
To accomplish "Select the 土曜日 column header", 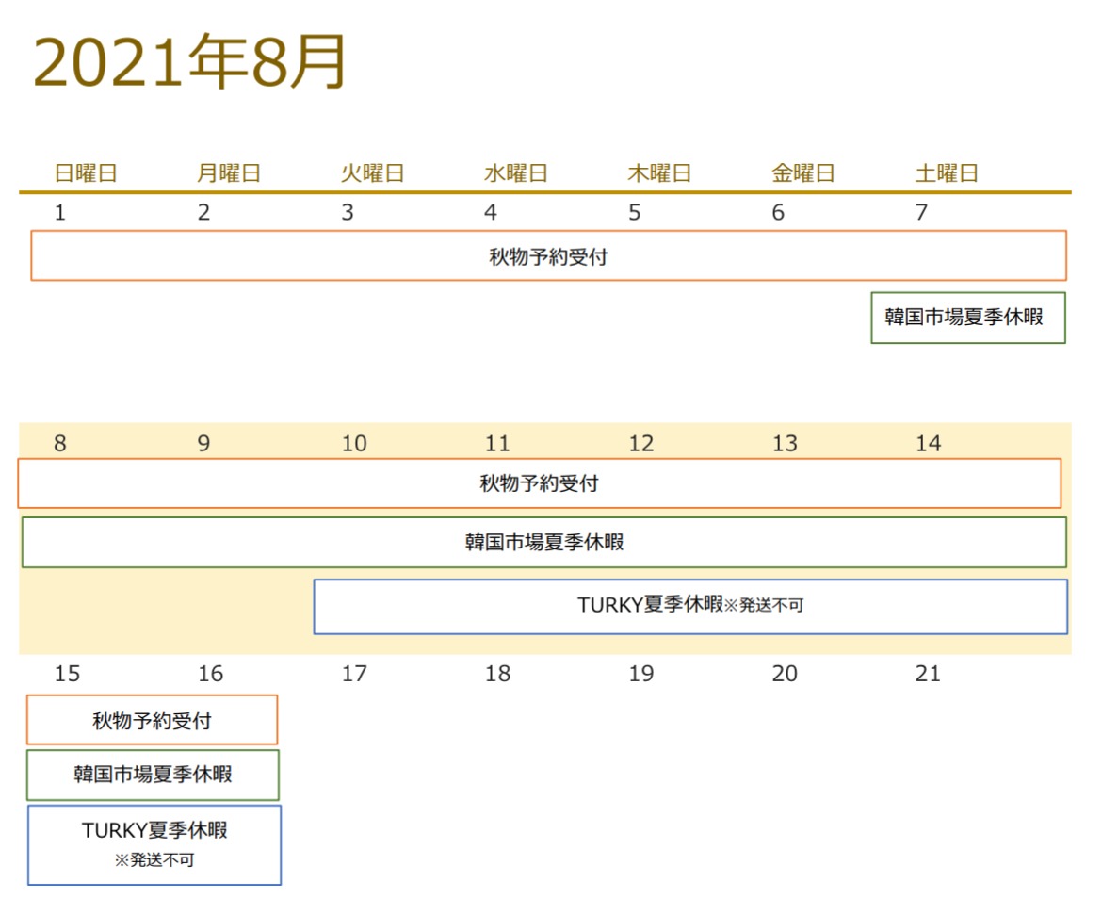I will point(947,172).
